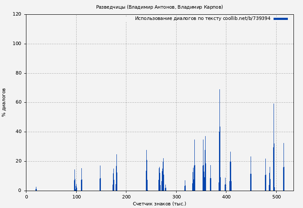Select the y-axis tick label '120'
The height and width of the screenshot is (208, 303).
17,14
